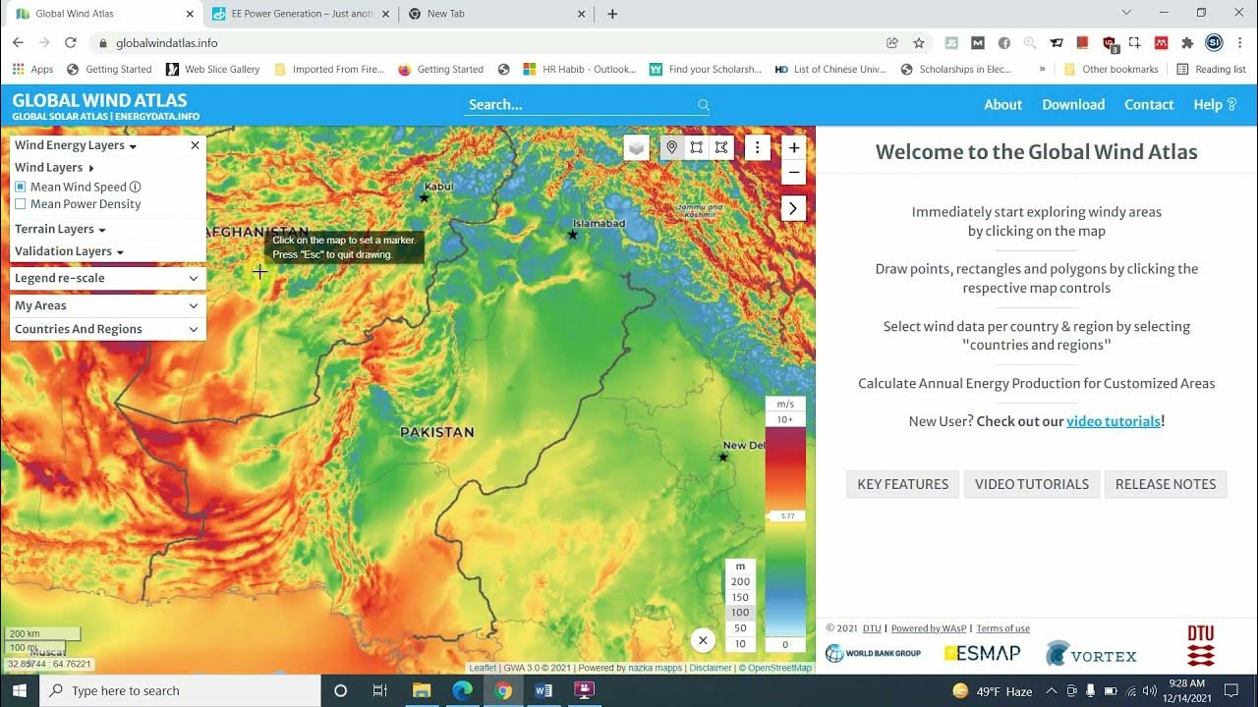
Task: Open the Terms of use link
Action: pyautogui.click(x=1002, y=628)
